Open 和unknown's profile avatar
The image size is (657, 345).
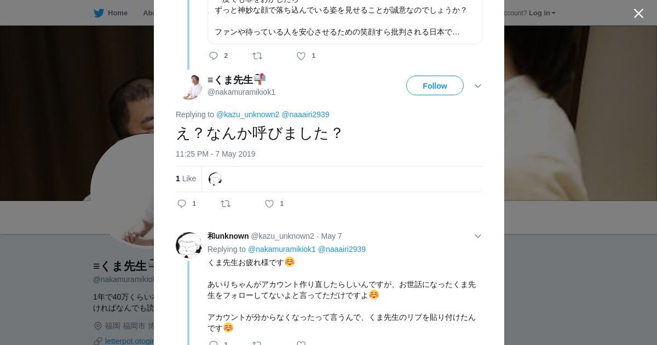pos(188,245)
